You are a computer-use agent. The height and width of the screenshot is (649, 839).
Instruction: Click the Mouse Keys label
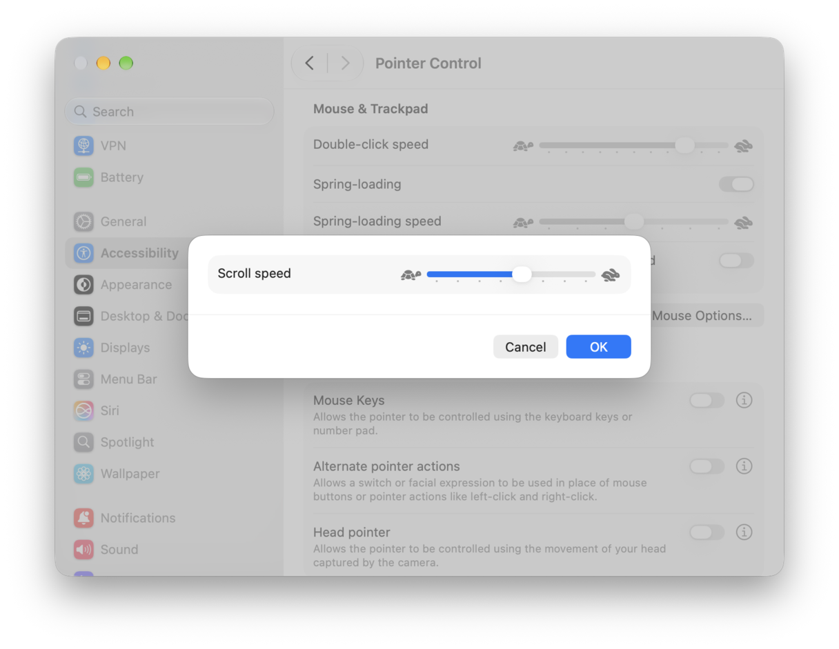coord(349,400)
